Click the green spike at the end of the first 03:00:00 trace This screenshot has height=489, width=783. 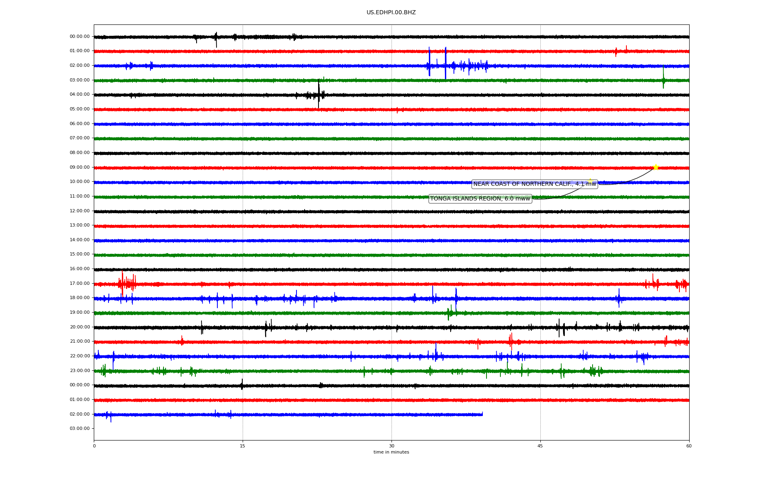664,77
